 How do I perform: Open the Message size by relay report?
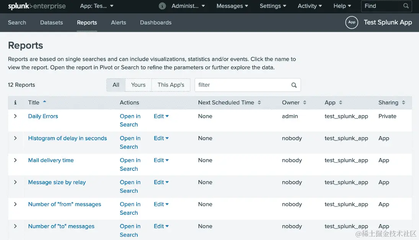(57, 182)
